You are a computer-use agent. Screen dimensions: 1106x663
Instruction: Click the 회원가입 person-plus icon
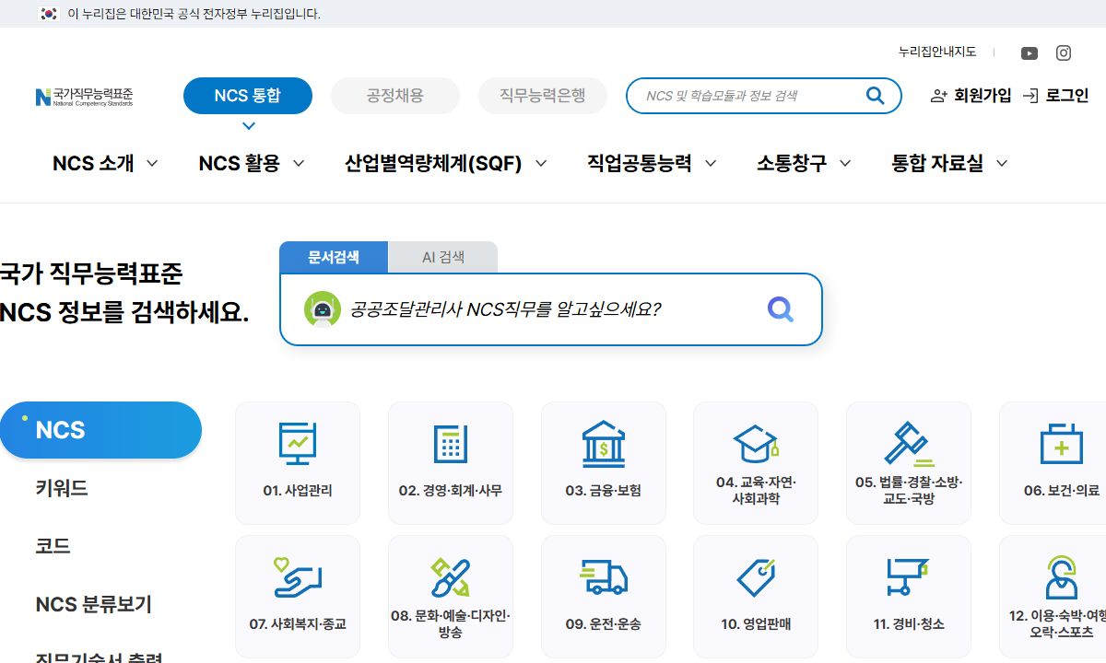coord(939,95)
